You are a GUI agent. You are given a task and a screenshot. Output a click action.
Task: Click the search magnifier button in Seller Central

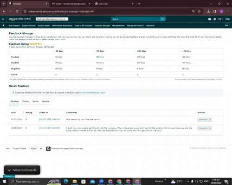[x=162, y=19]
